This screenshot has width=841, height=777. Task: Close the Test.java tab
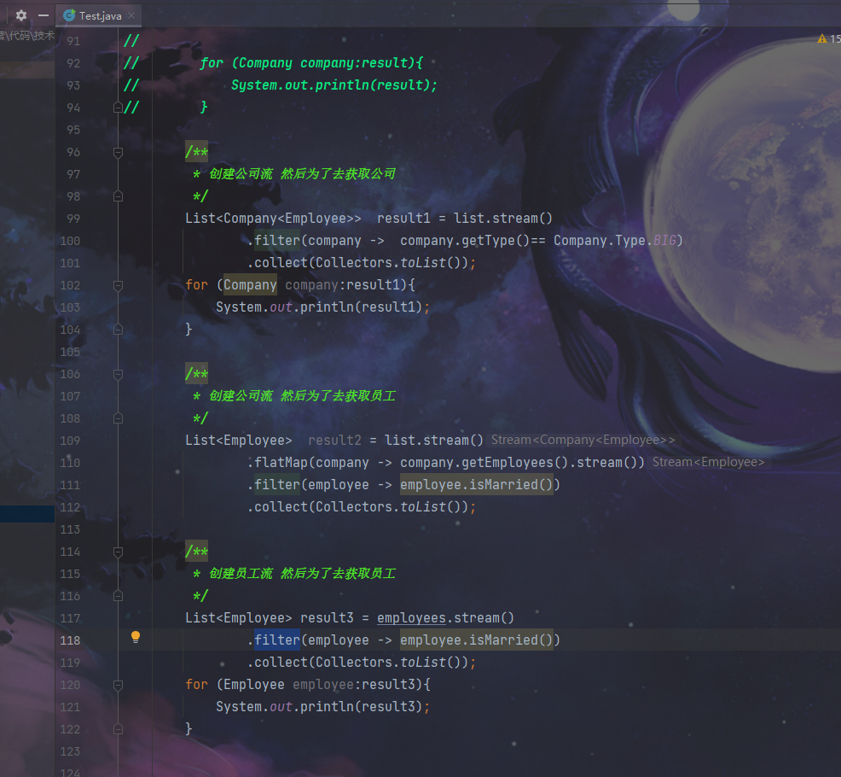click(x=131, y=15)
